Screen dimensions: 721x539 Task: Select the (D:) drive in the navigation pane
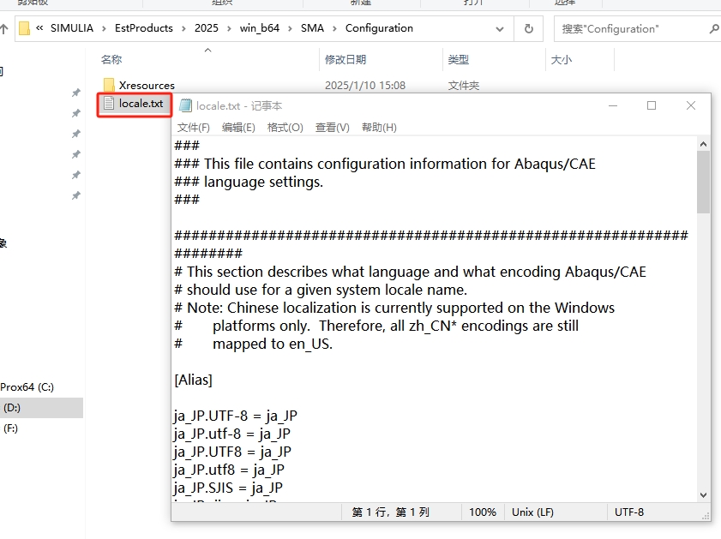tap(12, 408)
